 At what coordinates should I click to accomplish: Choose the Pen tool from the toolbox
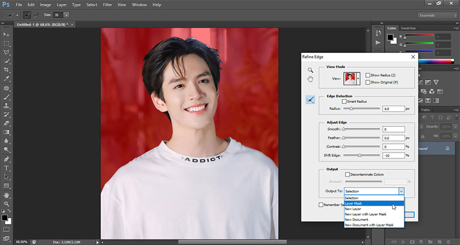6,159
